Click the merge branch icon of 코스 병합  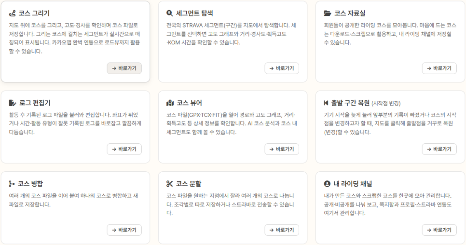click(x=12, y=184)
